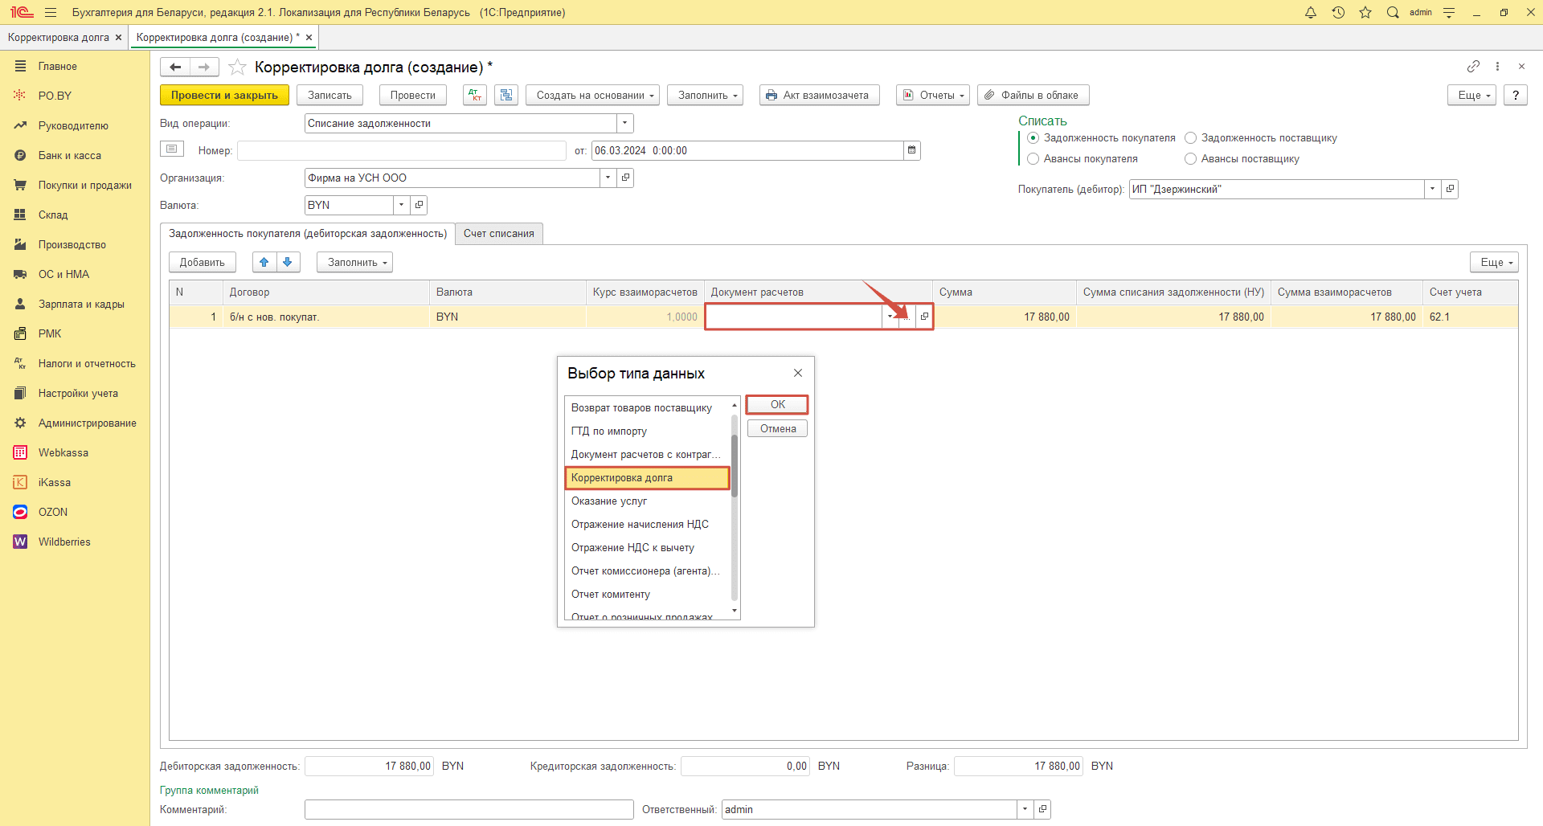Expand Вид операции dropdown
The width and height of the screenshot is (1543, 826).
coord(625,123)
